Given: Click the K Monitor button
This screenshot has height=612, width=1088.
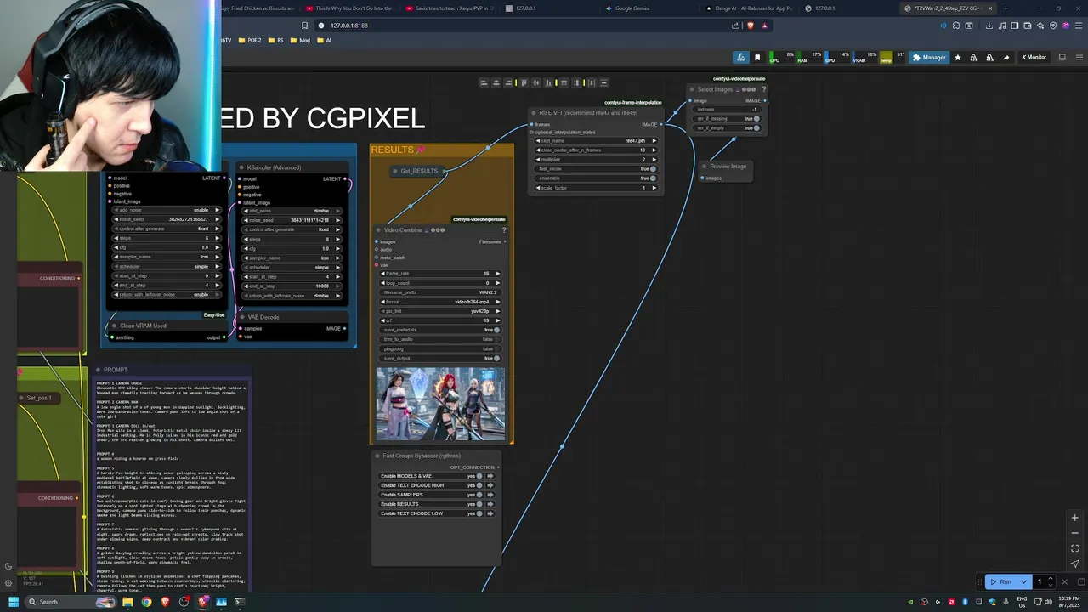Looking at the screenshot, I should click(x=1034, y=58).
